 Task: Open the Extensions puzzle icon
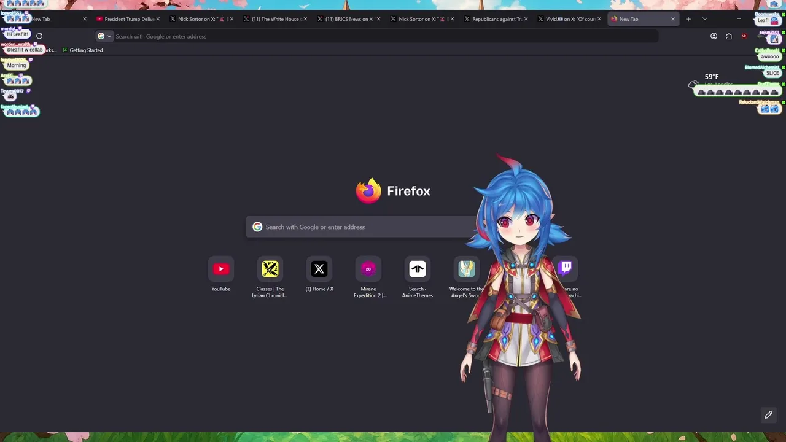tap(729, 36)
